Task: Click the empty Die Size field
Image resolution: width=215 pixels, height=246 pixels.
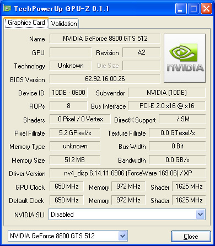Action: [141, 66]
